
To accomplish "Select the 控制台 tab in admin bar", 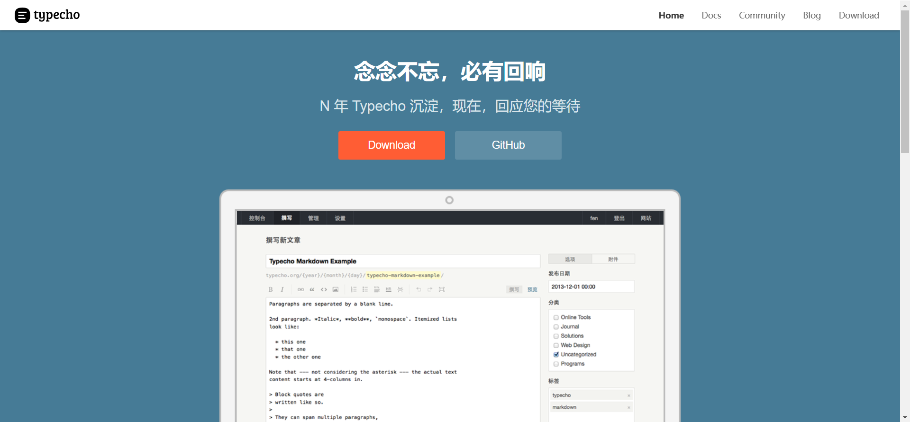I will 257,218.
